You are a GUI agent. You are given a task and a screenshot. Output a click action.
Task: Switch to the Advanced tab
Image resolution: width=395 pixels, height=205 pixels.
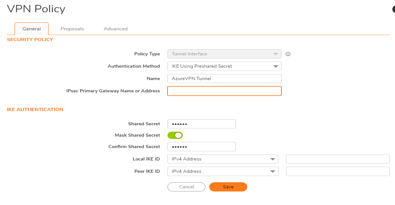tap(115, 29)
